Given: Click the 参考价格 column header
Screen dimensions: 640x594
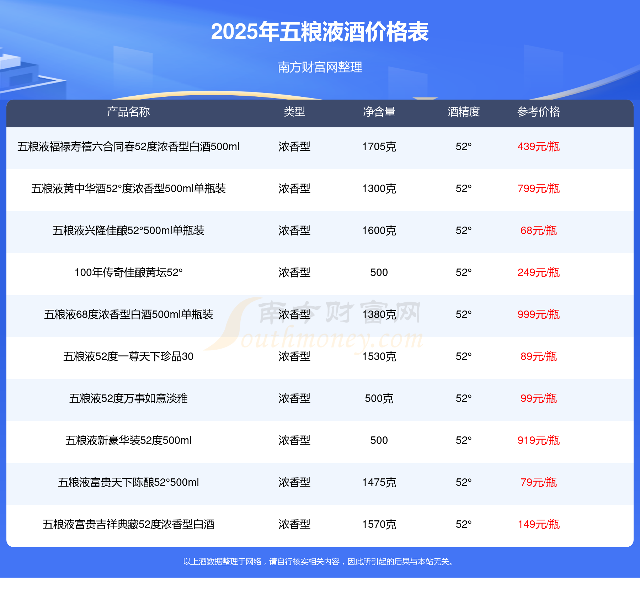Looking at the screenshot, I should coord(539,112).
